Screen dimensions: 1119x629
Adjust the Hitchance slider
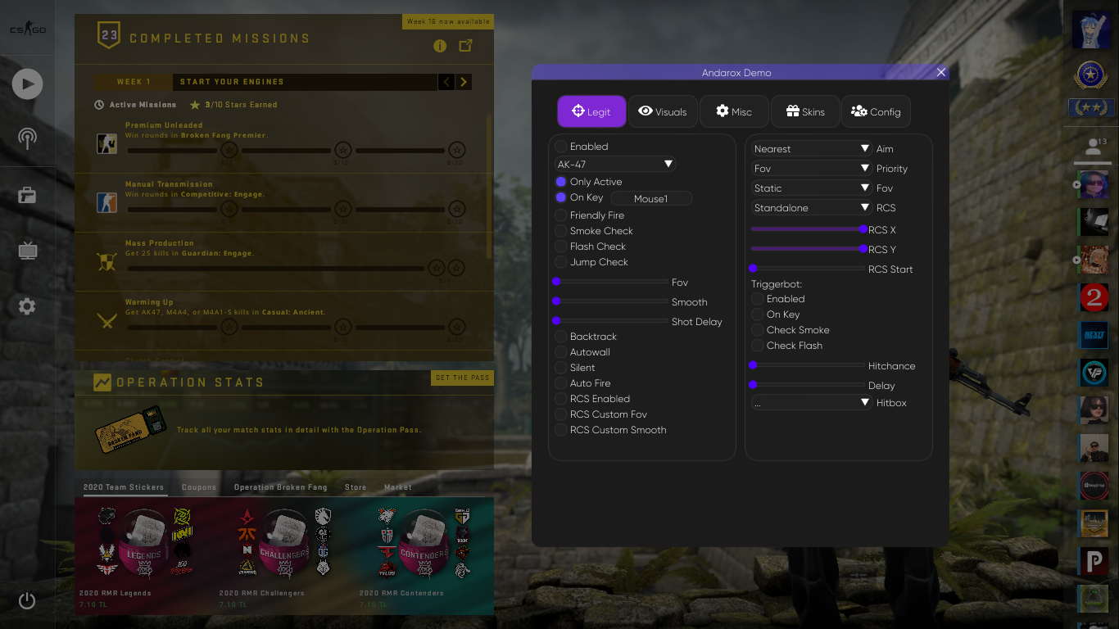click(x=809, y=365)
